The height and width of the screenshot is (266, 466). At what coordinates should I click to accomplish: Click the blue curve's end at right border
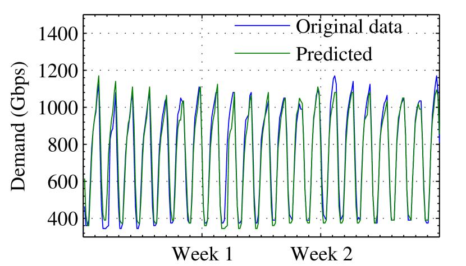point(439,142)
